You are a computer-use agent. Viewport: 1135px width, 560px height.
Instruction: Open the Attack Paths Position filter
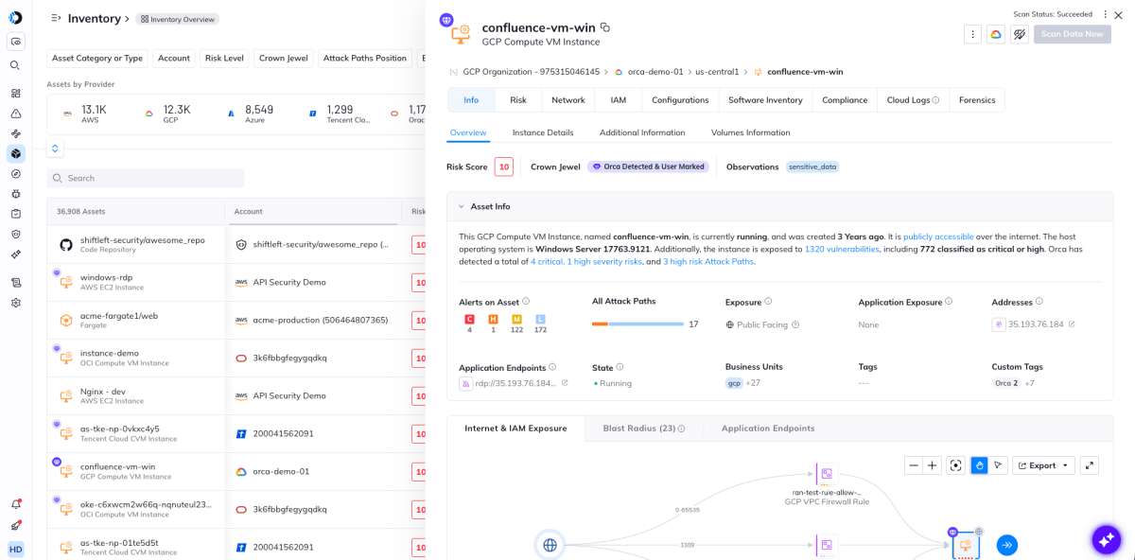click(365, 59)
